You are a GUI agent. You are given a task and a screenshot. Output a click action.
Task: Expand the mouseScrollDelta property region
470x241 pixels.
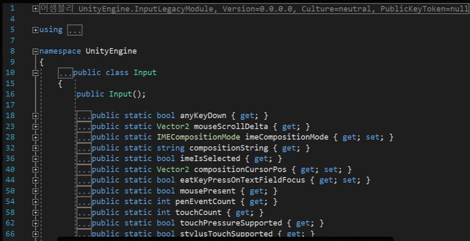[x=35, y=127]
